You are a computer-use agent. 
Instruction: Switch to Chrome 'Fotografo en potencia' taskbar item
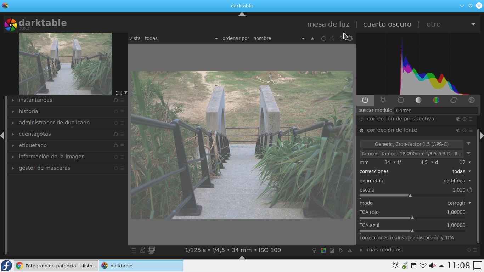pyautogui.click(x=56, y=266)
